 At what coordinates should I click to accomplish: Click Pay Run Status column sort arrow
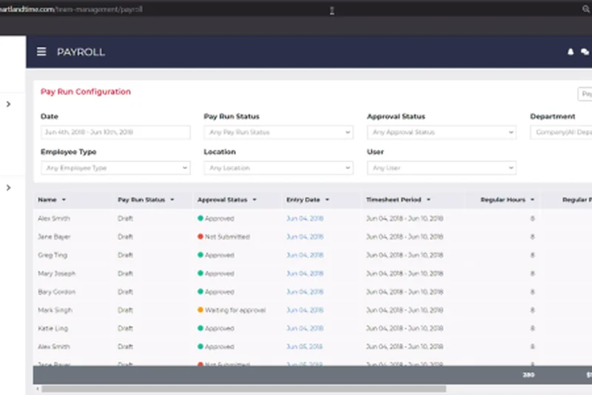[x=172, y=200]
